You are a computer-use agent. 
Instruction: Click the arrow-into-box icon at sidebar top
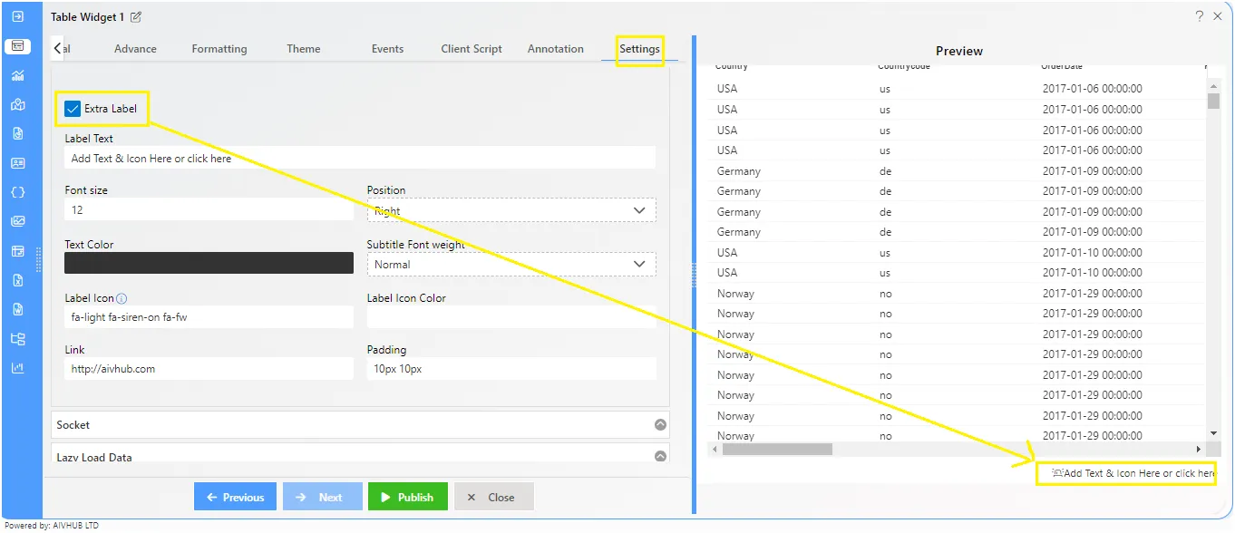[18, 16]
